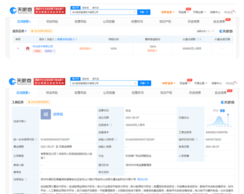Switch to 司法风险 tab on 股东信息 page

pyautogui.click(x=52, y=22)
